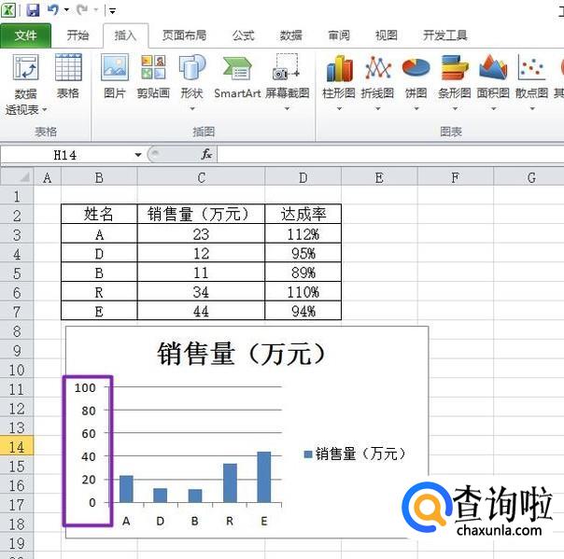Screen dimensions: 564x559
Task: Open Customize Quick Access Toolbar dropdown
Action: [x=112, y=11]
